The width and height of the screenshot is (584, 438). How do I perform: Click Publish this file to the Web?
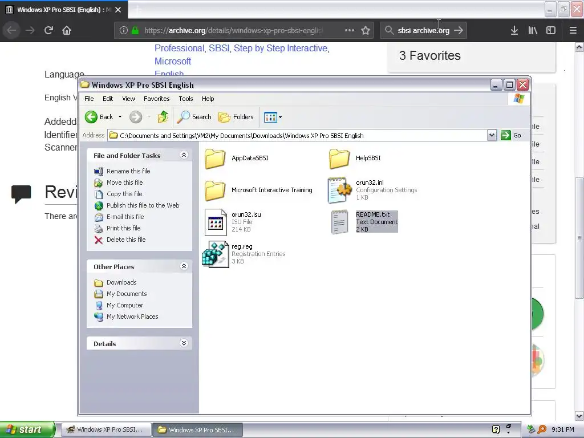[143, 205]
